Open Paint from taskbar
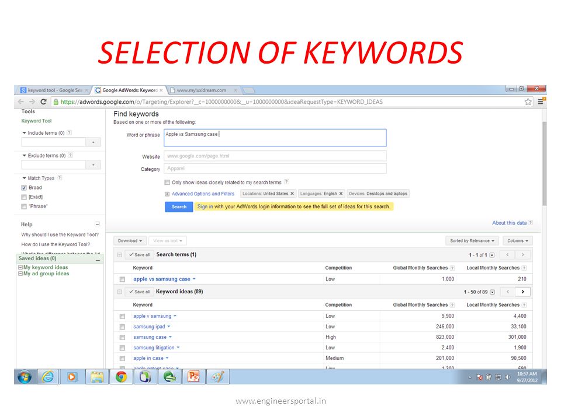The image size is (561, 420). (x=218, y=377)
